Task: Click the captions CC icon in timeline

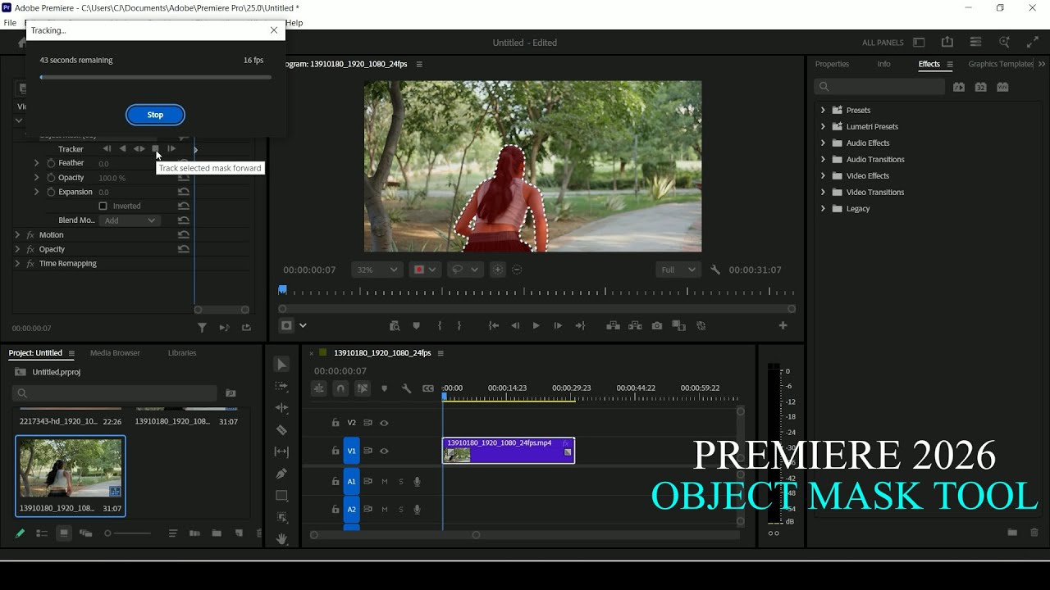Action: pos(428,388)
